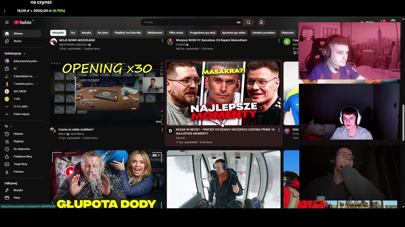
Task: Click the YouTube logo
Action: pos(23,22)
